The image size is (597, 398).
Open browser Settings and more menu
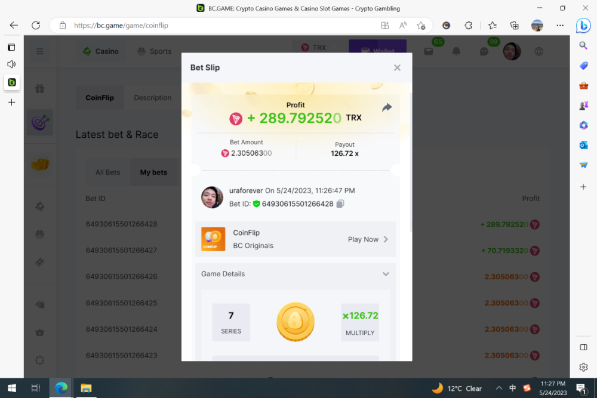560,26
